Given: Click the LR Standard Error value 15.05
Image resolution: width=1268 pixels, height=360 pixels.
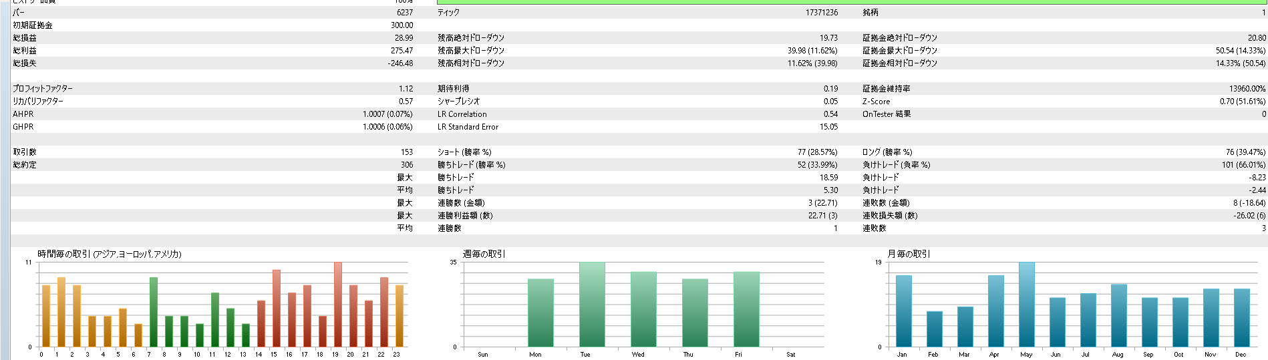Looking at the screenshot, I should pyautogui.click(x=828, y=127).
